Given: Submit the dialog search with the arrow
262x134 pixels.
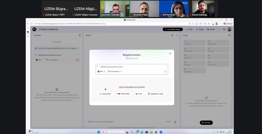Looking at the screenshot, I should click(165, 72).
